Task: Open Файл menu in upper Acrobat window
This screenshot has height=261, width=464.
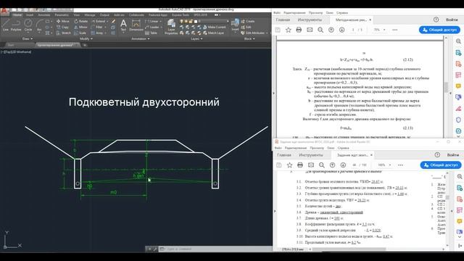Action: 277,13
